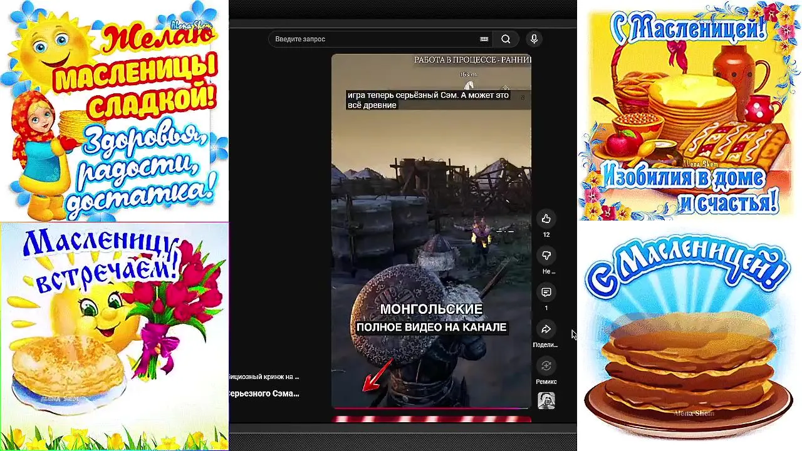Image resolution: width=802 pixels, height=451 pixels.
Task: Click 'ПОЛНОЕ ВИДЕО НА КАНАЛЕ' overlay text
Action: point(431,327)
